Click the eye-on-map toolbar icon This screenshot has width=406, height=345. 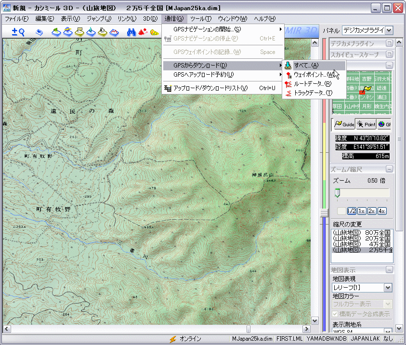click(x=103, y=32)
